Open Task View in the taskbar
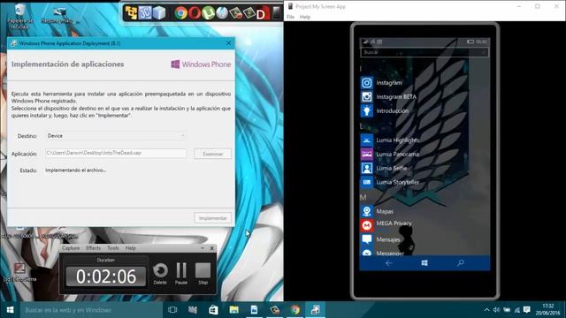The width and height of the screenshot is (566, 318). (x=172, y=310)
